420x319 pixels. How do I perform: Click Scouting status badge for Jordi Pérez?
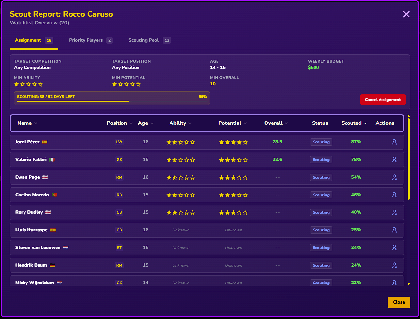[x=321, y=142]
